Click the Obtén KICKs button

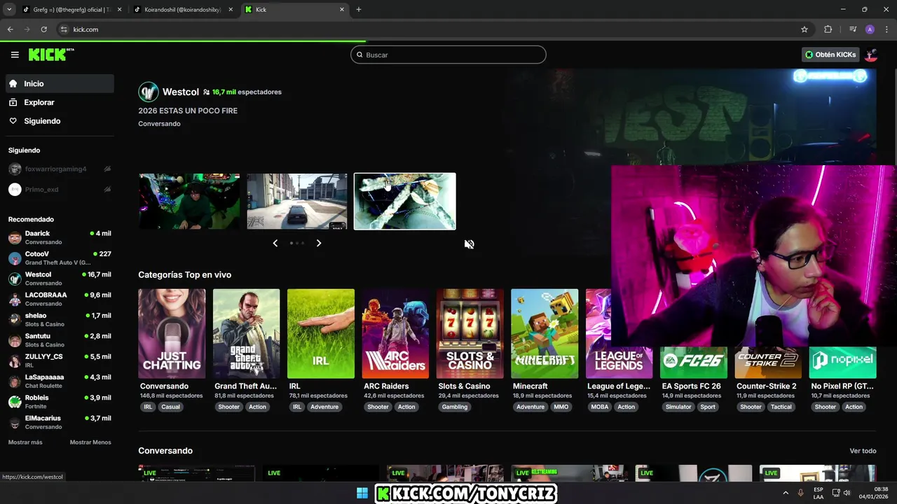point(830,55)
